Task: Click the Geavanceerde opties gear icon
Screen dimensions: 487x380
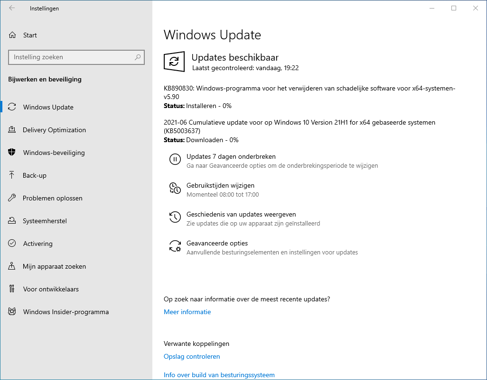Action: (175, 246)
